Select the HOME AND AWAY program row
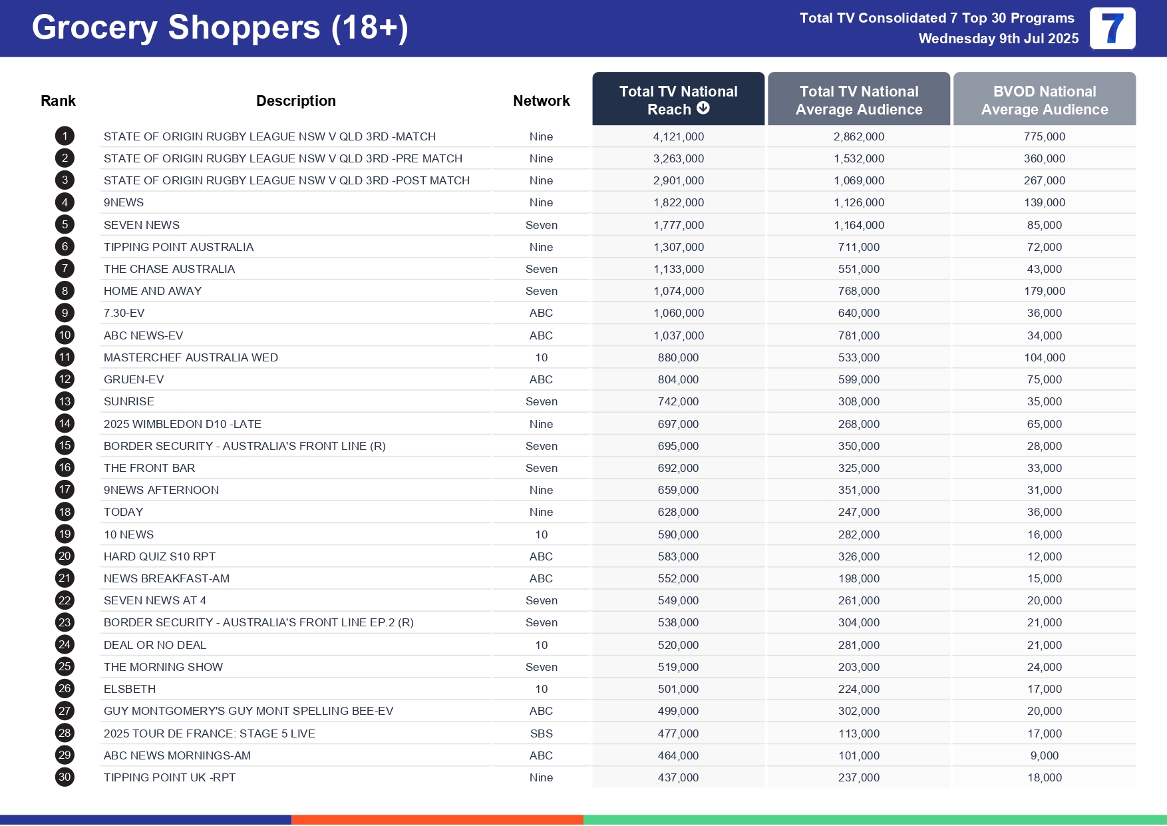The width and height of the screenshot is (1167, 826). coord(152,291)
